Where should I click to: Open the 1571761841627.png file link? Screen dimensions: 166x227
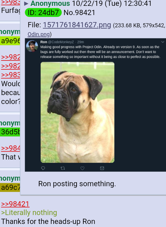tap(77, 25)
